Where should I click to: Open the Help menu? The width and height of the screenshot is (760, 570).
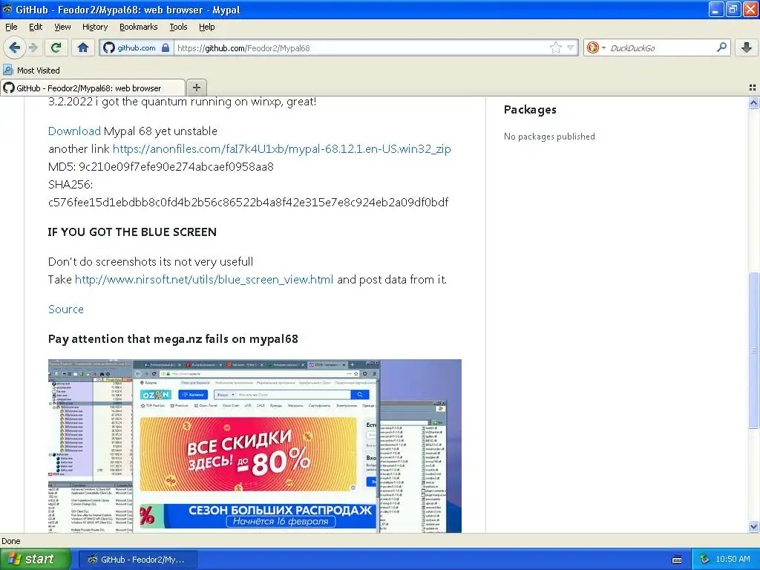click(x=206, y=27)
